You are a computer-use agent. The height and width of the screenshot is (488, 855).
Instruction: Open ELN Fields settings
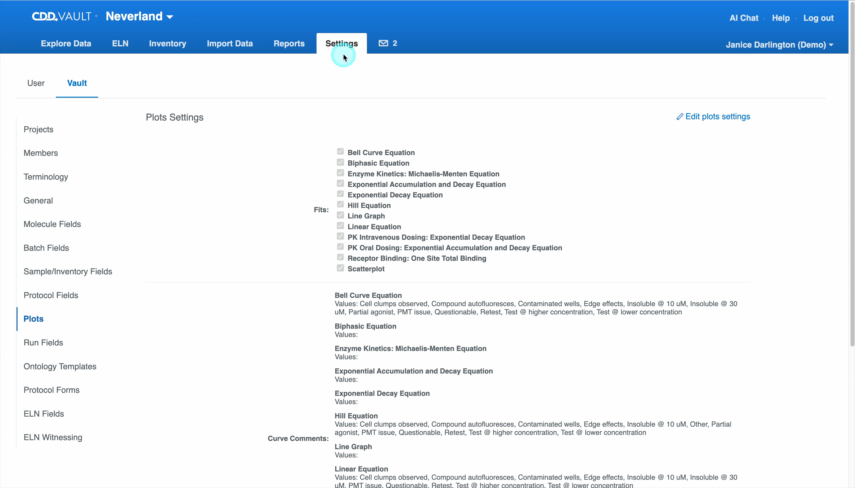(44, 414)
